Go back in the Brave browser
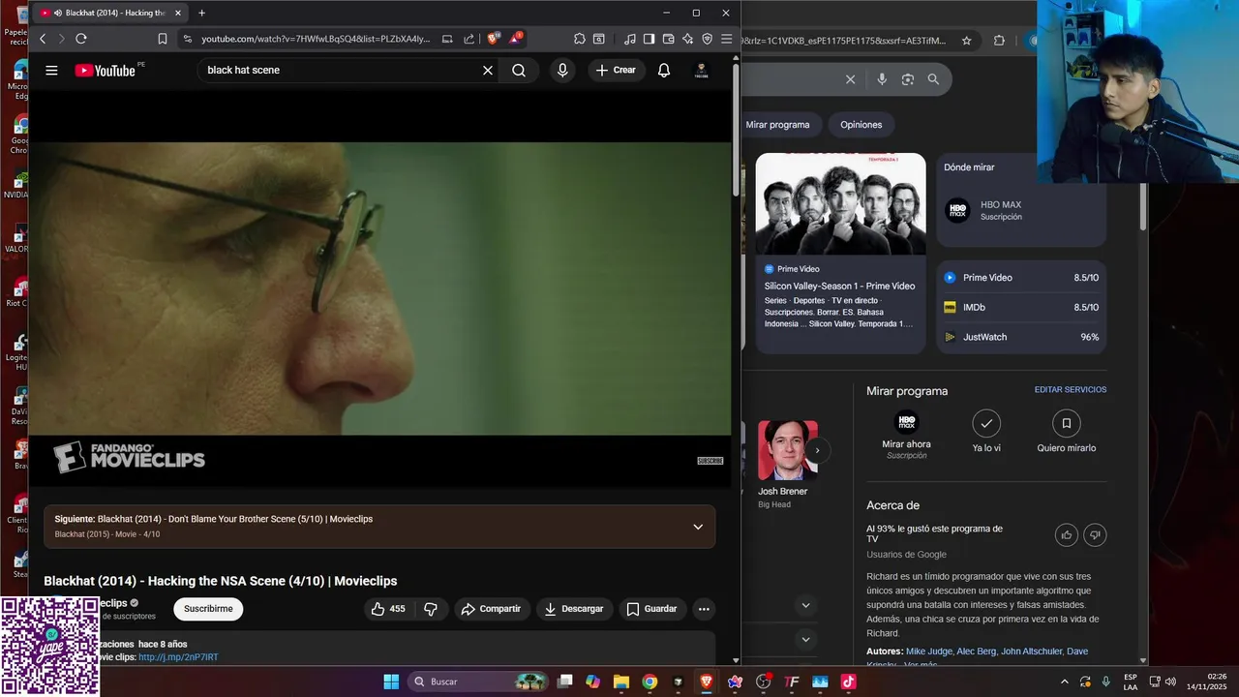The width and height of the screenshot is (1239, 697). [43, 39]
